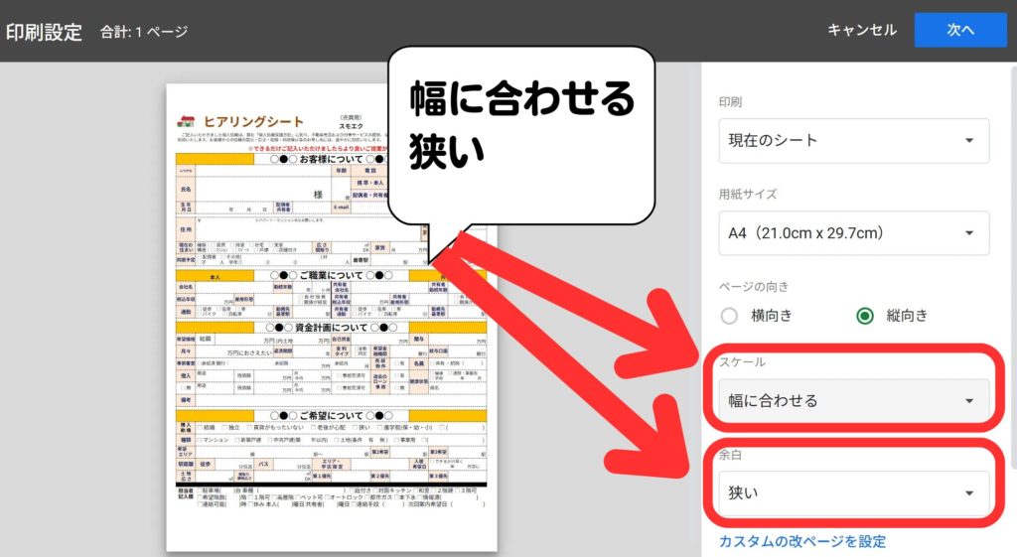Select the 横向き landscape orientation
1017x557 pixels.
click(x=730, y=316)
